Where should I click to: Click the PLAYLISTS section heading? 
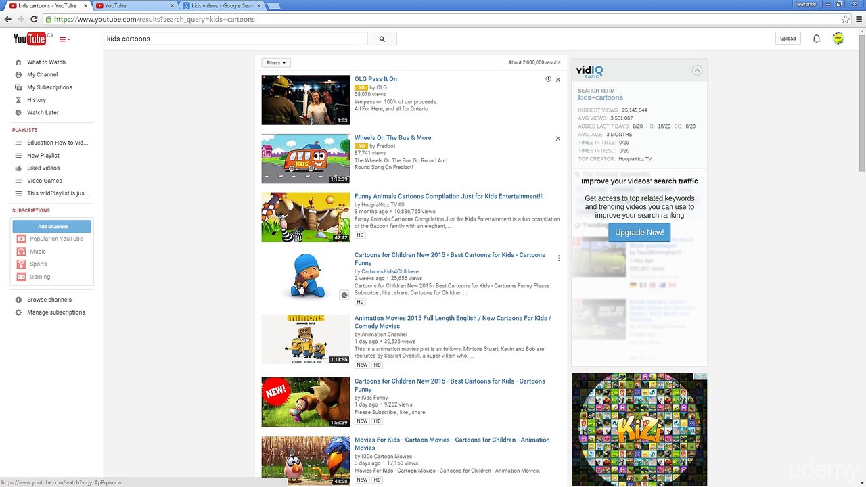(x=24, y=130)
